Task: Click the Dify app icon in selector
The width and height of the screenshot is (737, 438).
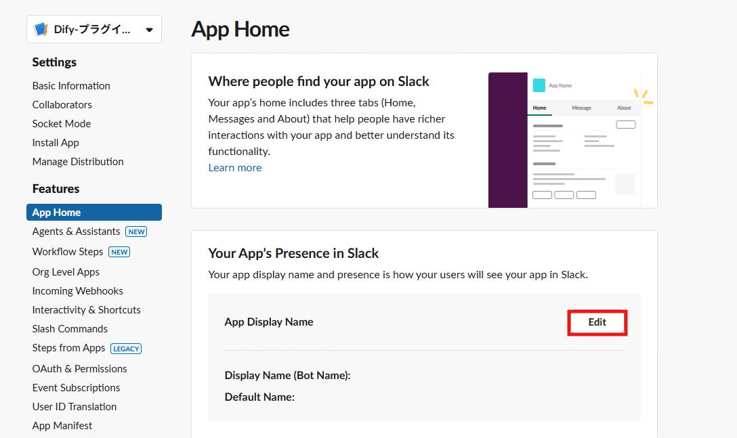Action: [41, 30]
